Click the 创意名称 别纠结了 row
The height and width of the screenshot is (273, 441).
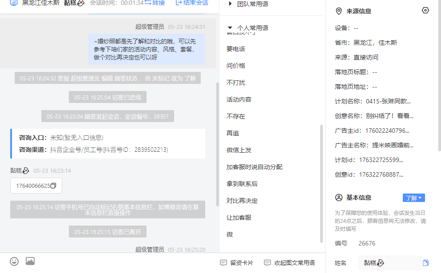click(x=374, y=116)
